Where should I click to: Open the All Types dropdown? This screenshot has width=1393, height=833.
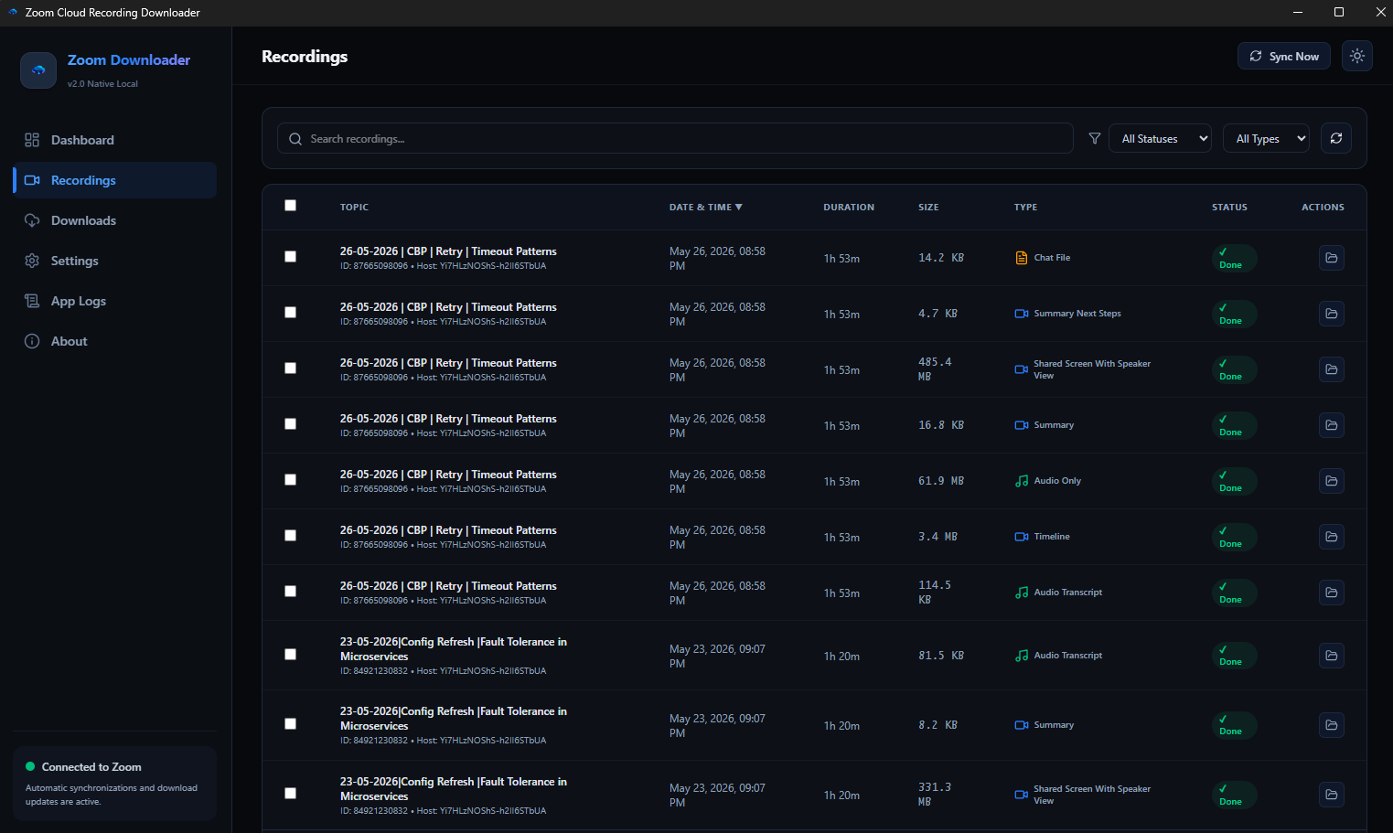pyautogui.click(x=1266, y=139)
